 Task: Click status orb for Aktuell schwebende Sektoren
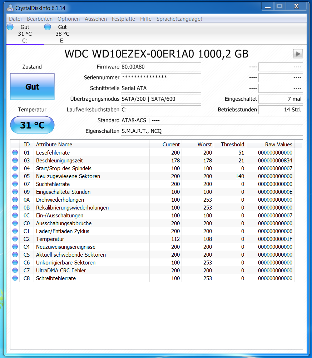pyautogui.click(x=15, y=254)
